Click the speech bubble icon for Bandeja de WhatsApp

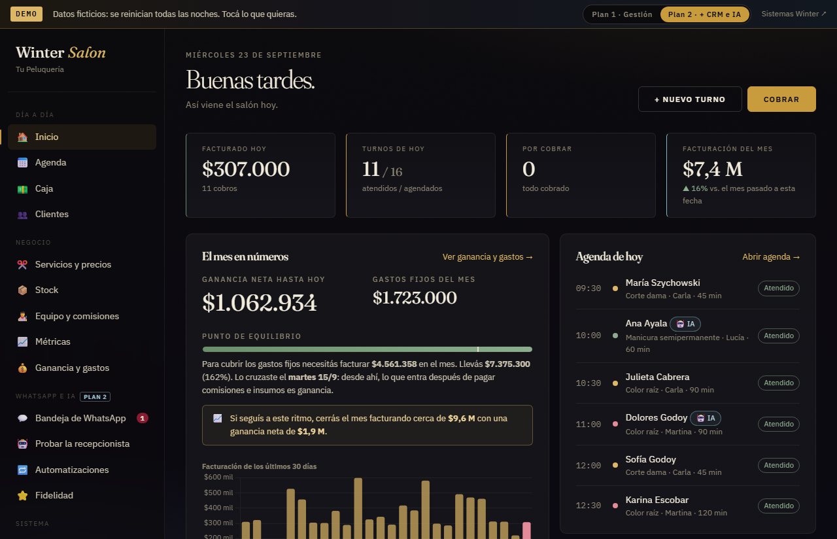(x=22, y=419)
